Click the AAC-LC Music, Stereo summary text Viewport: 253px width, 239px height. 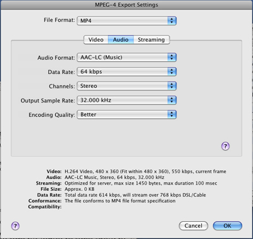click(114, 177)
